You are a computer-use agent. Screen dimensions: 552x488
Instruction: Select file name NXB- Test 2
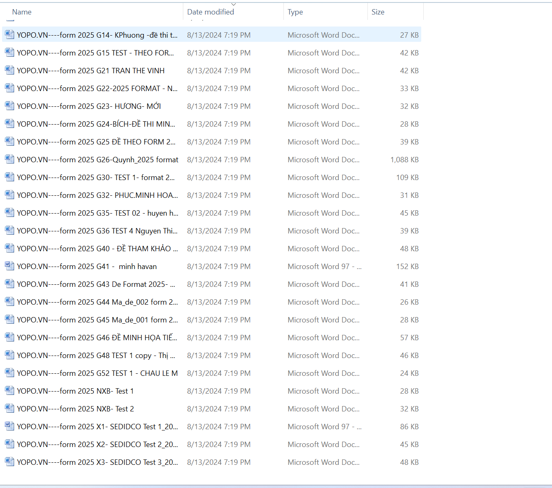pos(75,409)
